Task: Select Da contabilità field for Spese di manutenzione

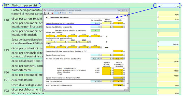Action: (x=95, y=23)
